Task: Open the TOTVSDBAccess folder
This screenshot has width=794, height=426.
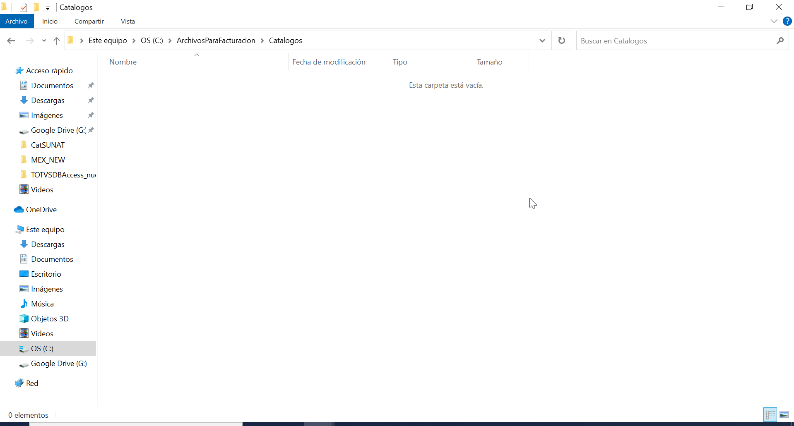Action: point(63,175)
